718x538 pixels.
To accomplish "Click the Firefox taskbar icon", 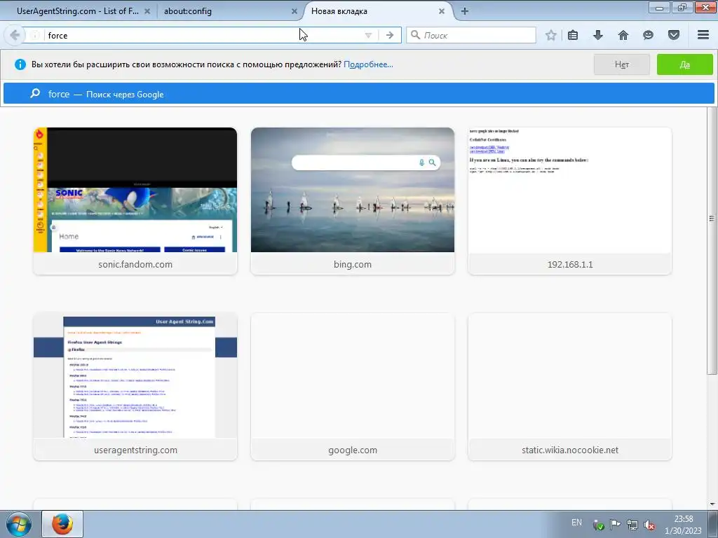I will pos(62,524).
